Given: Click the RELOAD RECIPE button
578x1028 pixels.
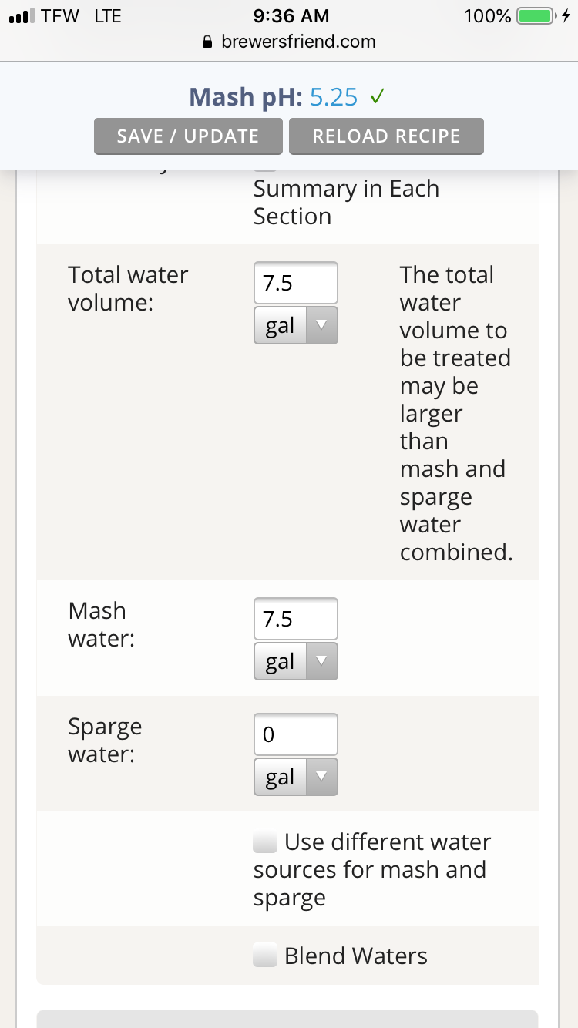Looking at the screenshot, I should 386,136.
